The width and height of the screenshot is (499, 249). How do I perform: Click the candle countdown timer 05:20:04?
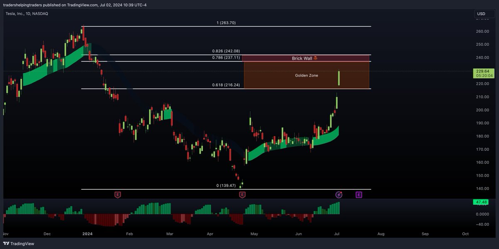coord(485,76)
